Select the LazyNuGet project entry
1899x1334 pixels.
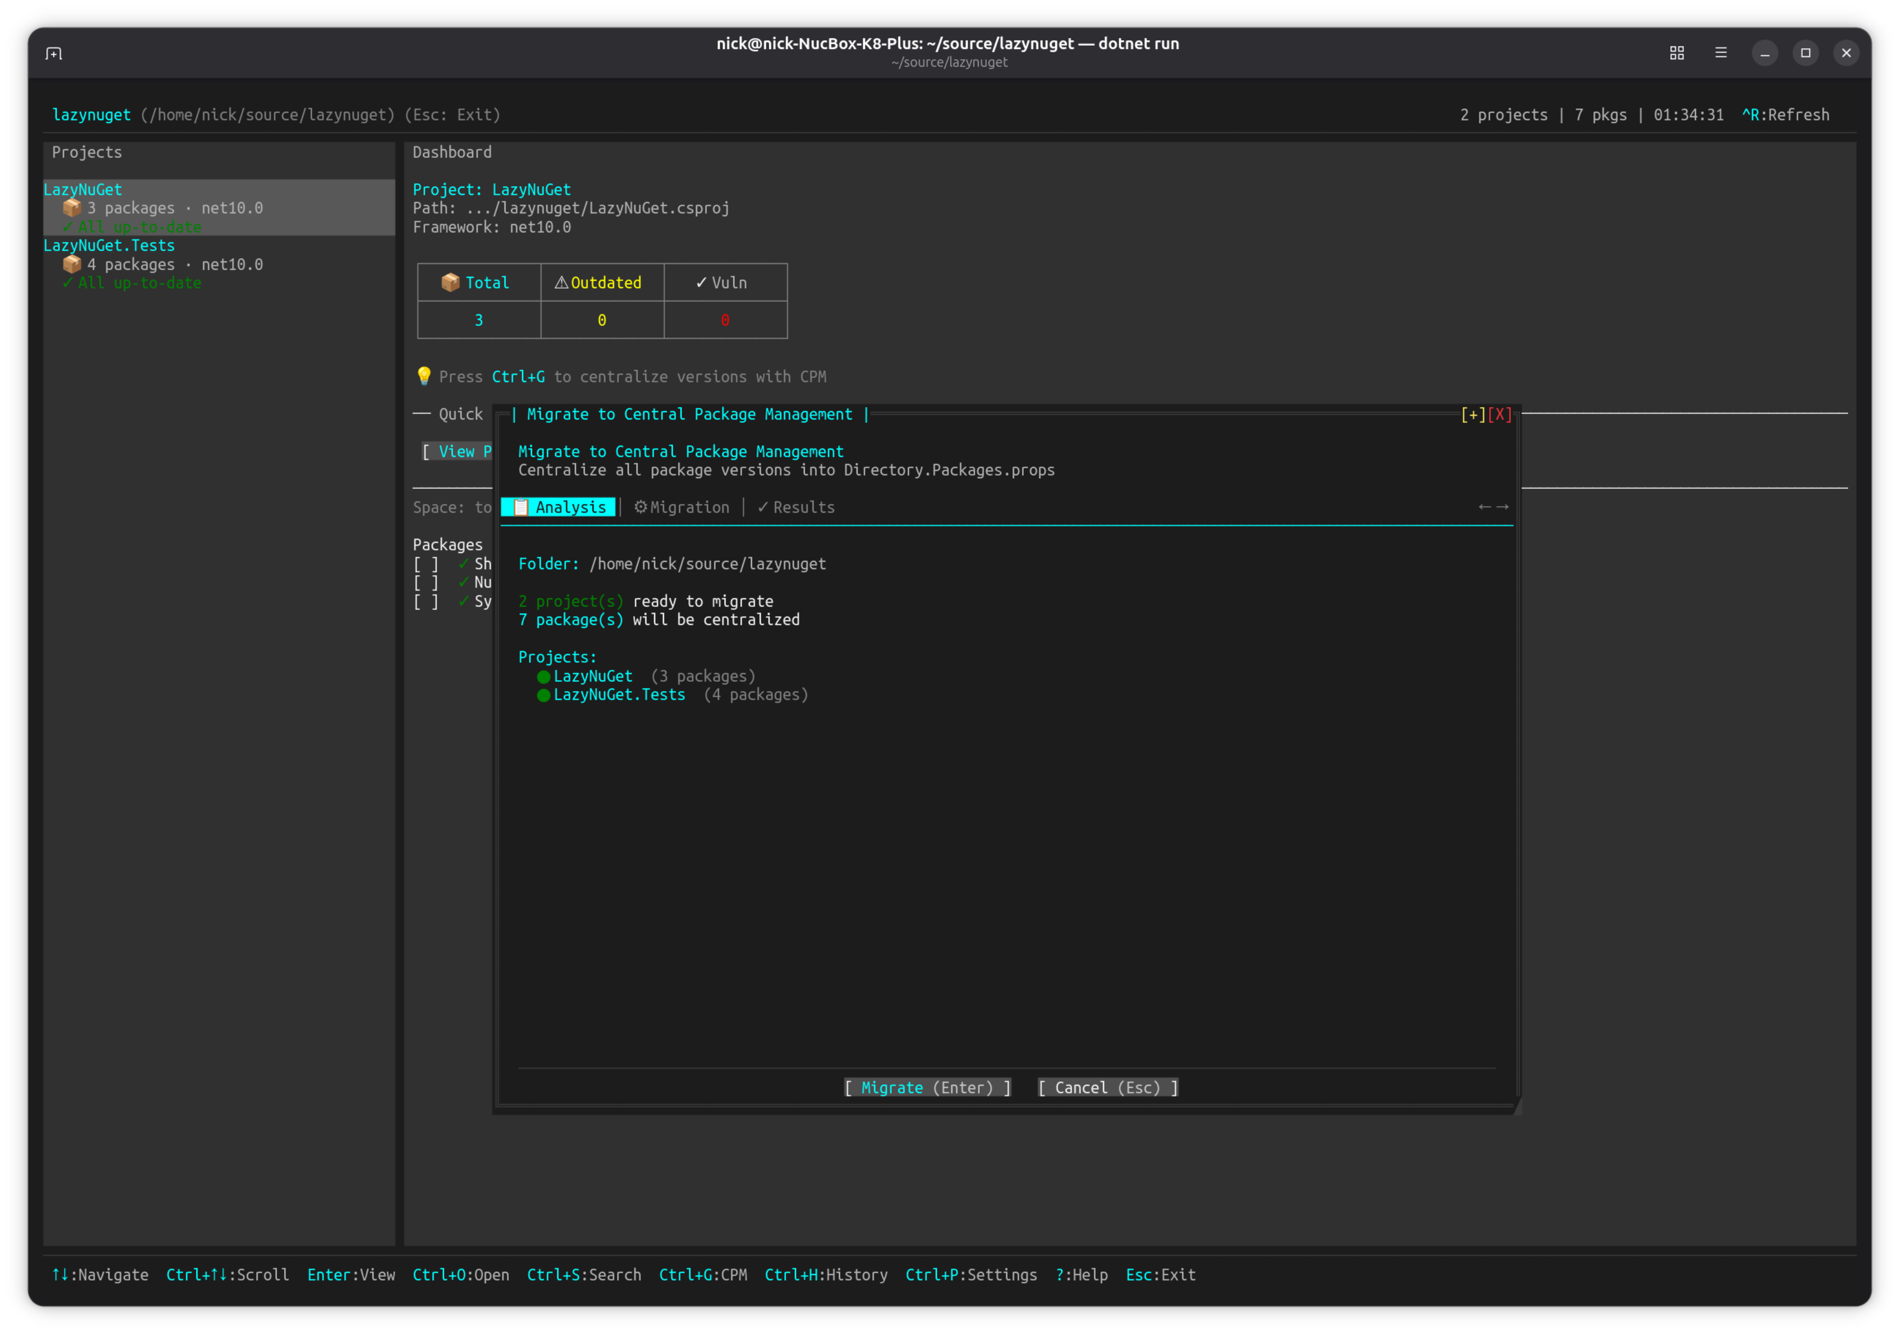click(x=83, y=189)
